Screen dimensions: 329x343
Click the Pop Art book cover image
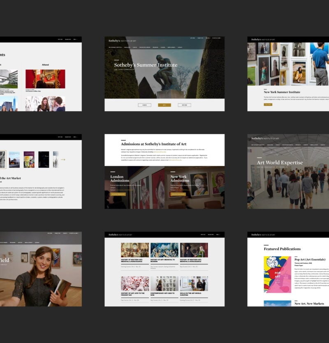click(x=278, y=274)
